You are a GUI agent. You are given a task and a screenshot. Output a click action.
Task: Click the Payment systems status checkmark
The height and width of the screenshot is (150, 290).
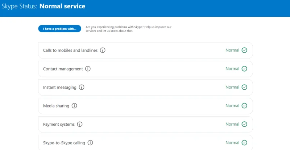coord(244,124)
